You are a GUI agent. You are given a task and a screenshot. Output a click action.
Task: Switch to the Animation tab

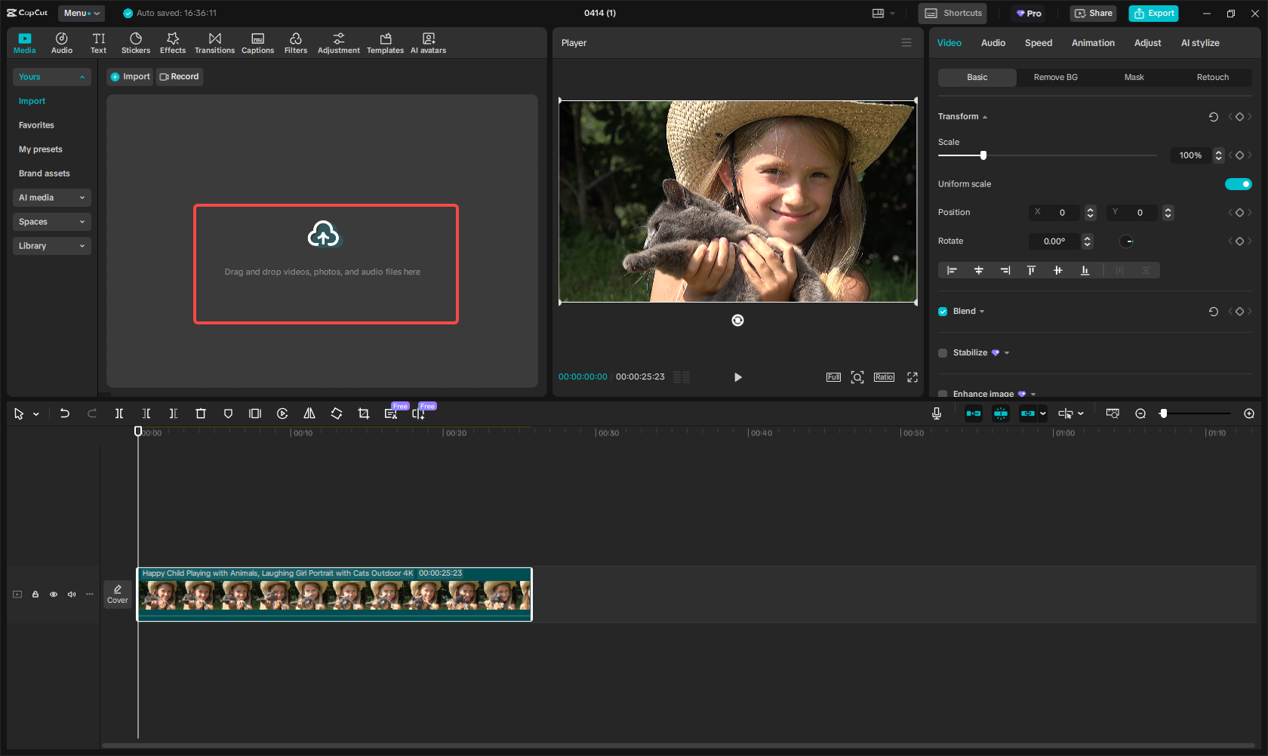[1092, 43]
